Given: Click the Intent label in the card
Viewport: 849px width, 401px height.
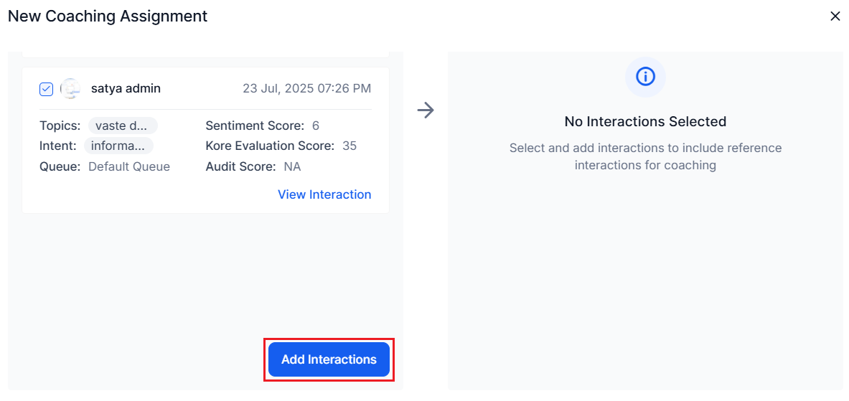Looking at the screenshot, I should [x=58, y=146].
